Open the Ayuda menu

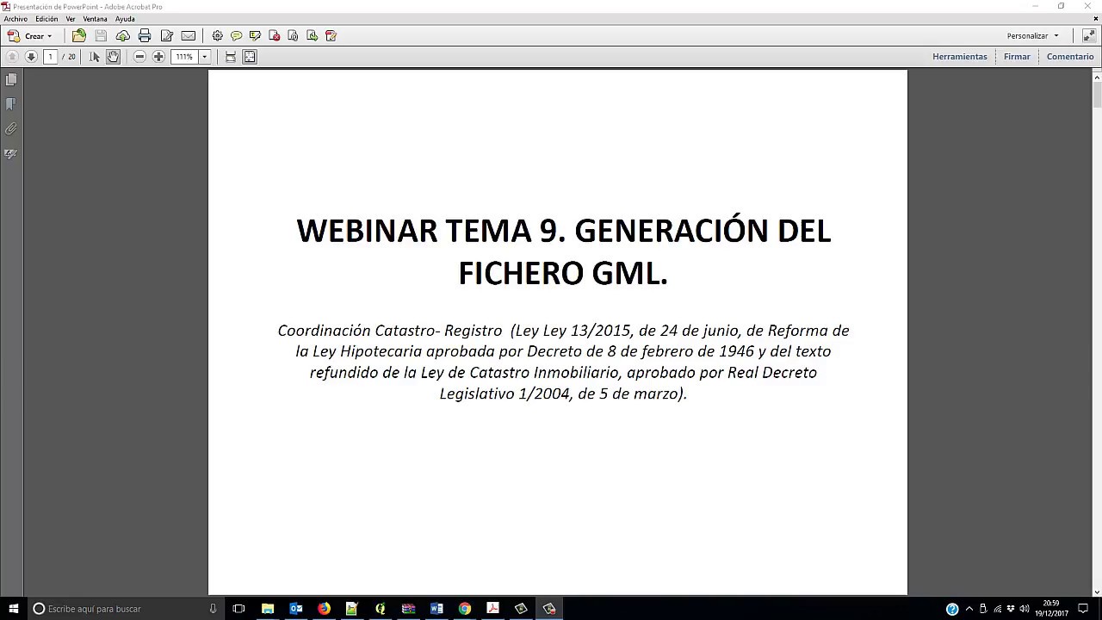click(125, 19)
